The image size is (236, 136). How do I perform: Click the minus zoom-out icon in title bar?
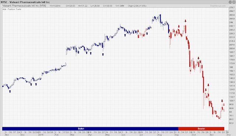pos(230,2)
